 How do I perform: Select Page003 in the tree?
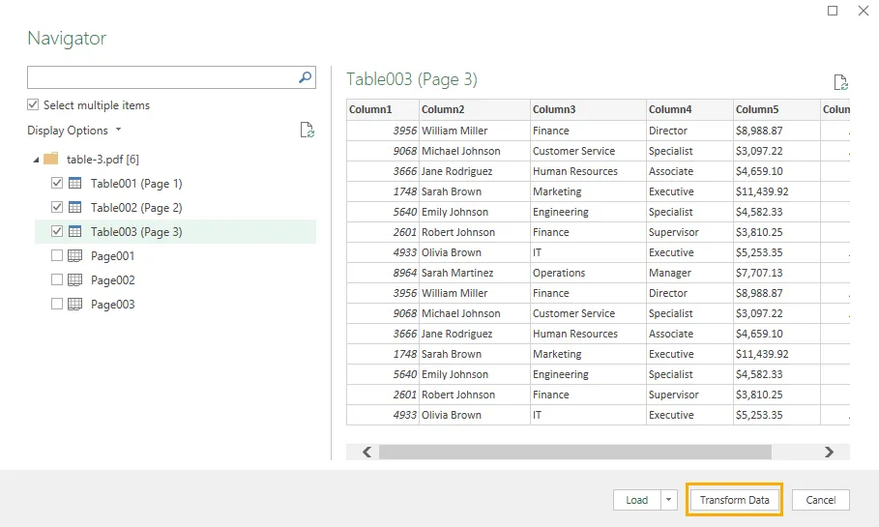[x=113, y=304]
